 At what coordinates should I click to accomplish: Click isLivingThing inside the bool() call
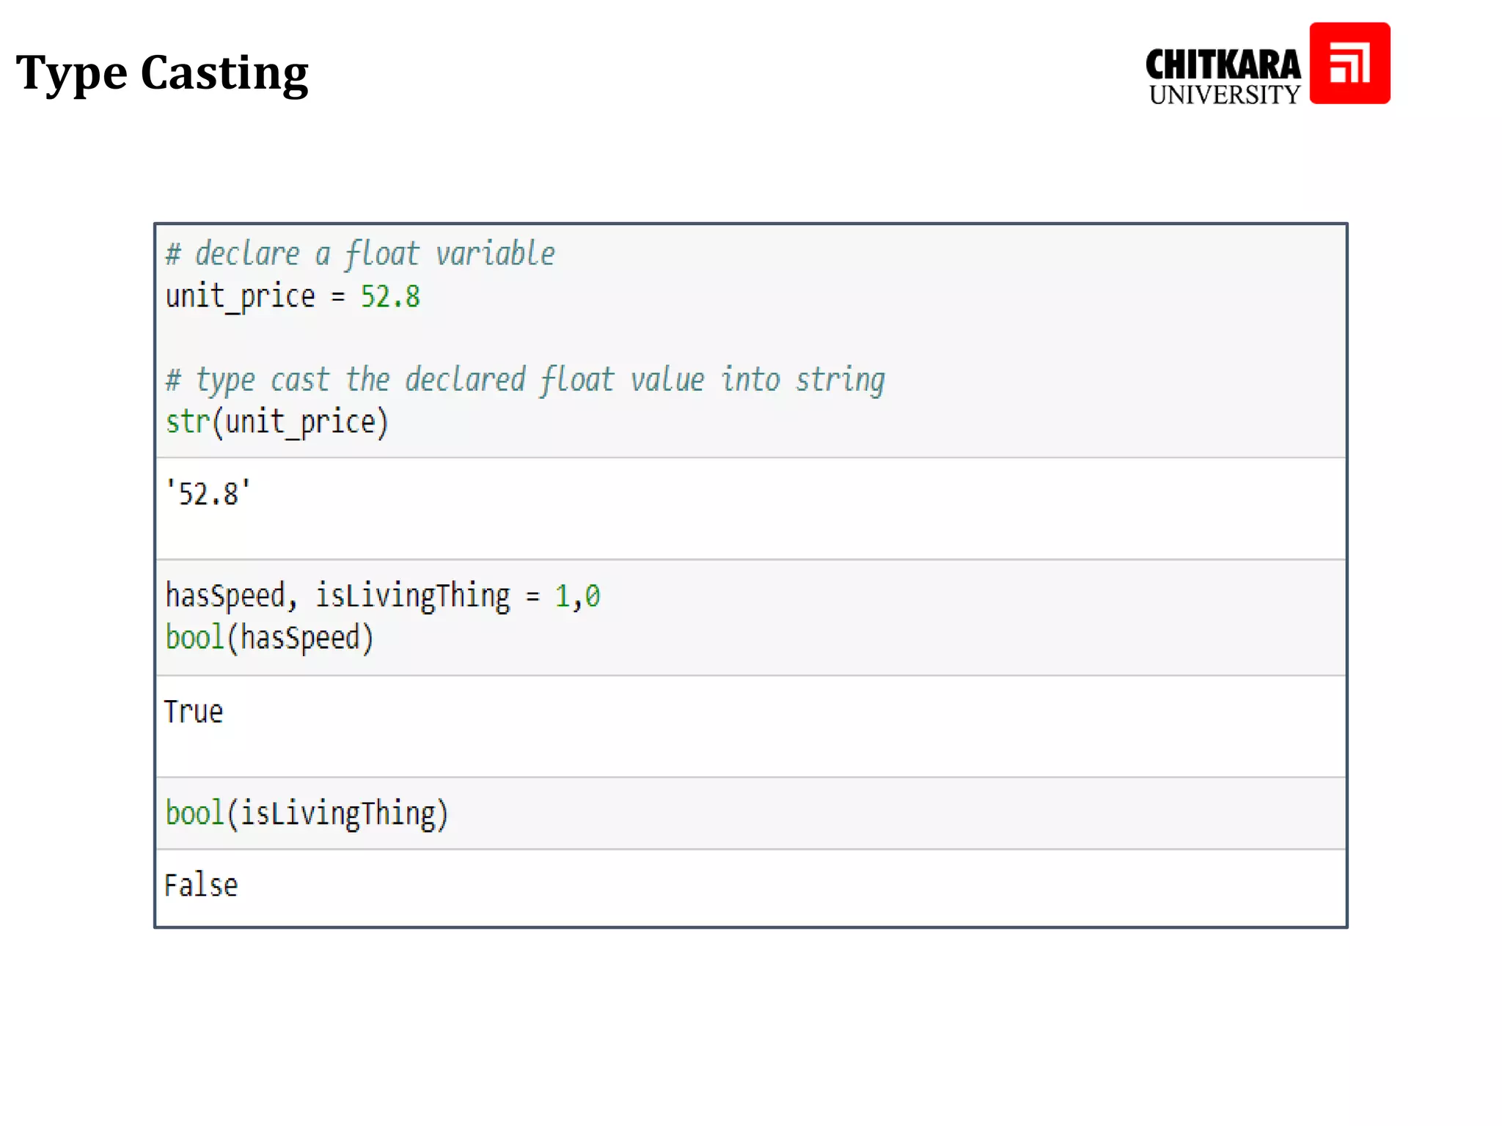pos(337,813)
